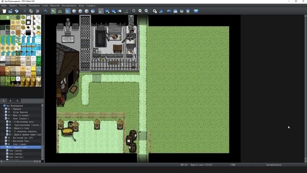Select the Rectangle drawing tool
The height and width of the screenshot is (173, 307).
point(107,11)
